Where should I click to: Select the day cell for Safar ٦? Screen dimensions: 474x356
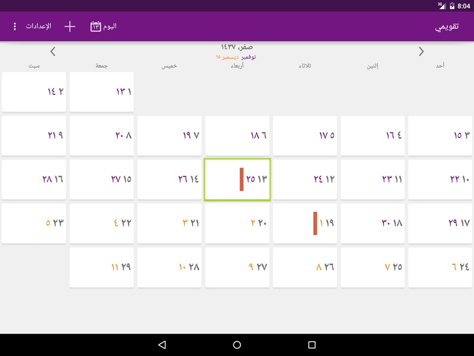[238, 136]
